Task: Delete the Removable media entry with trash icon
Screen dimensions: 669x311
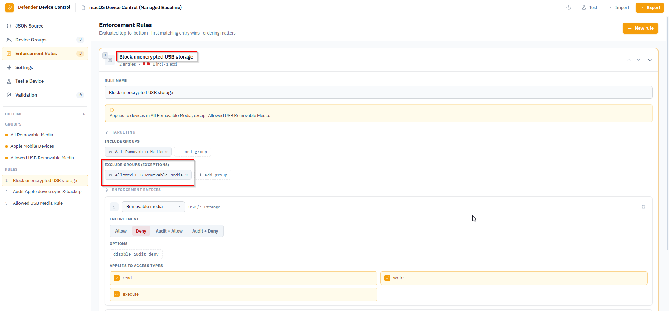Action: pyautogui.click(x=644, y=207)
